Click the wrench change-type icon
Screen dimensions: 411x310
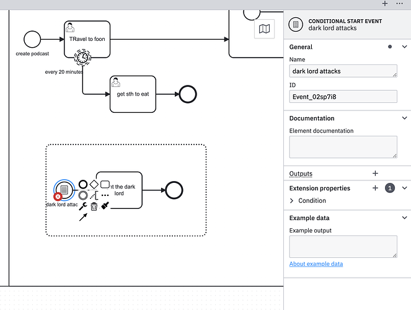83,206
